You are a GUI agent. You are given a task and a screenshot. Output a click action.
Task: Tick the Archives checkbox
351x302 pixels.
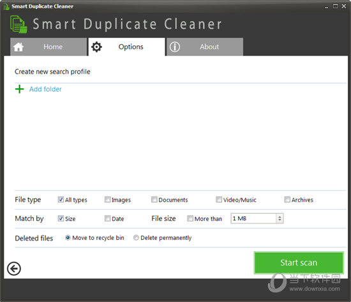[287, 200]
